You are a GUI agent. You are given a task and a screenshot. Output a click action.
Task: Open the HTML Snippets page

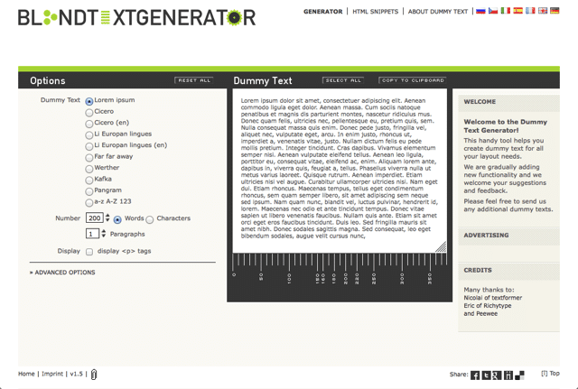pyautogui.click(x=376, y=12)
